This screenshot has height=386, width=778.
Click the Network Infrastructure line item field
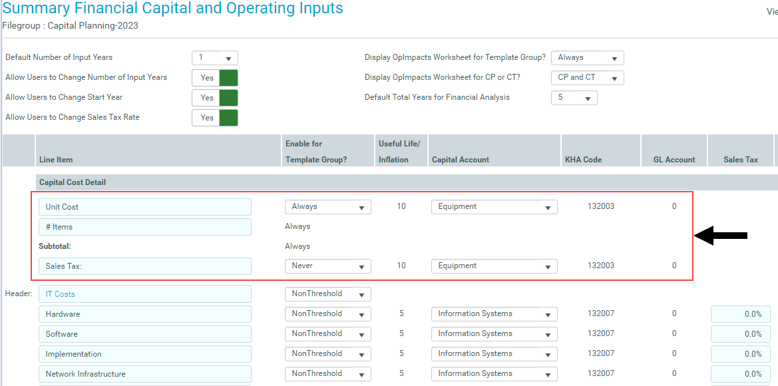pos(145,374)
